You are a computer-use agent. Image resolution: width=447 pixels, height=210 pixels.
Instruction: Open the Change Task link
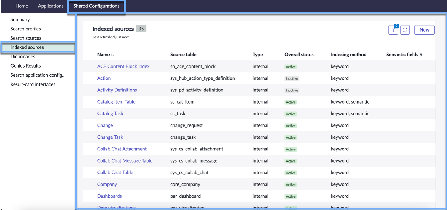pos(110,137)
